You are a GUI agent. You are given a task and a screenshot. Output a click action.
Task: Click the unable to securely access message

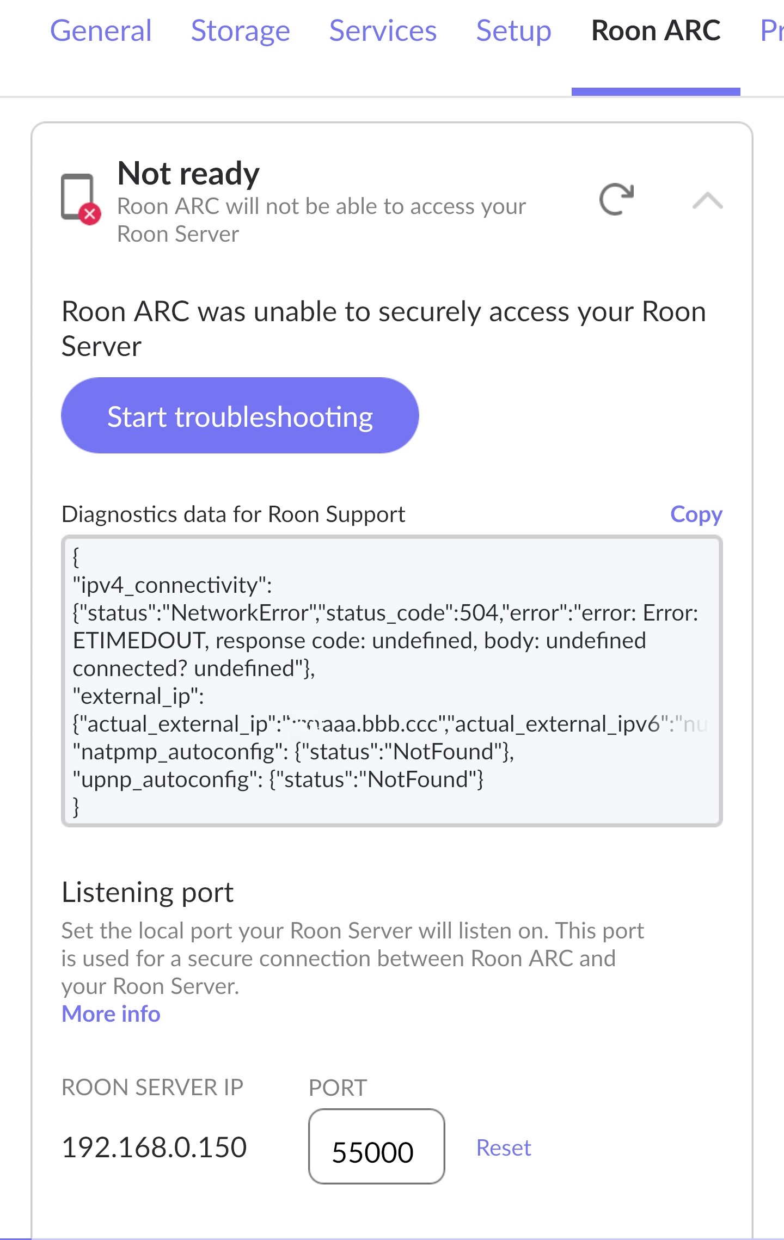tap(384, 329)
